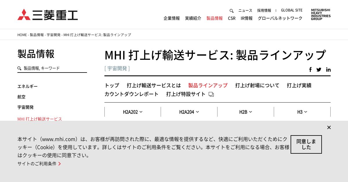Expand the H2B section
Viewport: 348px width, 182px height.
tap(246, 112)
